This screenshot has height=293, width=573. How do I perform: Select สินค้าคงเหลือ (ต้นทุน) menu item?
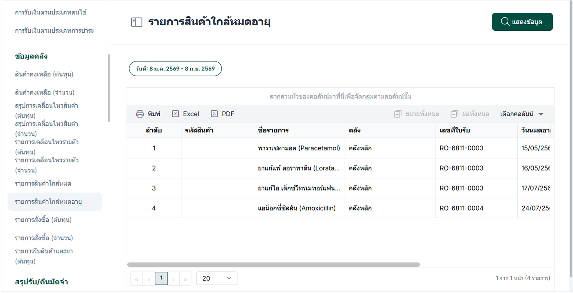coord(44,74)
